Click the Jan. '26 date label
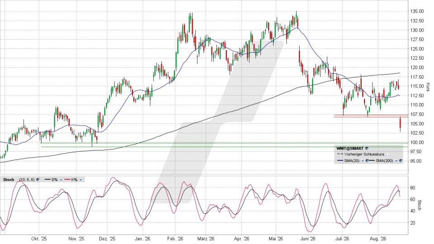Viewport: 434px width, 244px height. tap(142, 239)
